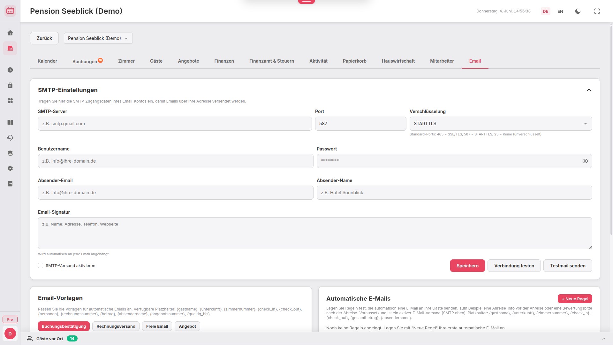Viewport: 613px width, 345px height.
Task: Go to home via sidebar house icon
Action: pyautogui.click(x=10, y=33)
